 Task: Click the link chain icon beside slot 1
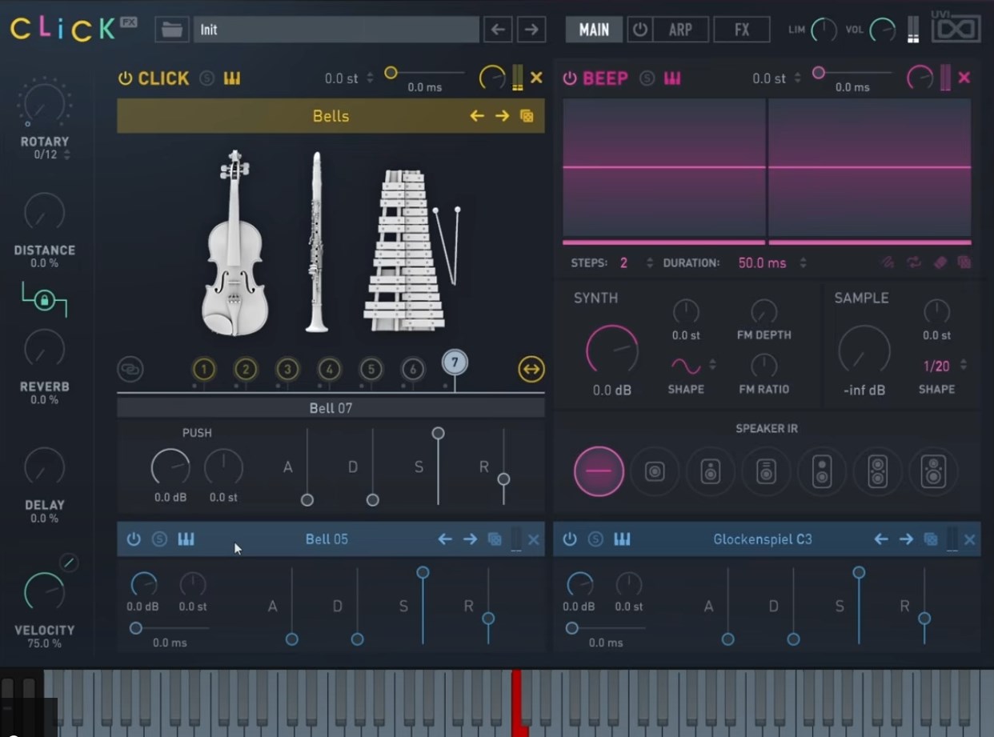130,369
